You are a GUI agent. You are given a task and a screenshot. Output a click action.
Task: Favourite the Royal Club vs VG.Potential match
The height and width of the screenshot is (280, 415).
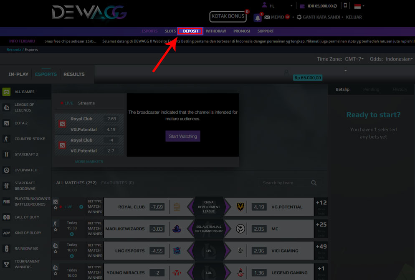tap(56, 207)
